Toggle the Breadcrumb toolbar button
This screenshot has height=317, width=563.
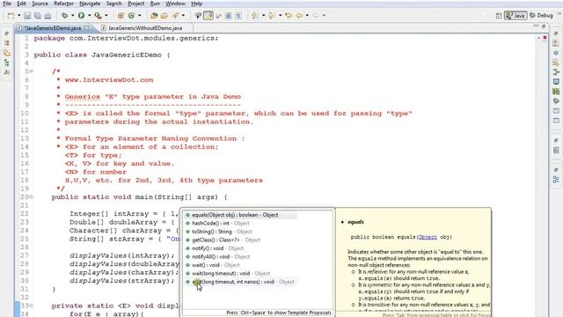point(198,16)
